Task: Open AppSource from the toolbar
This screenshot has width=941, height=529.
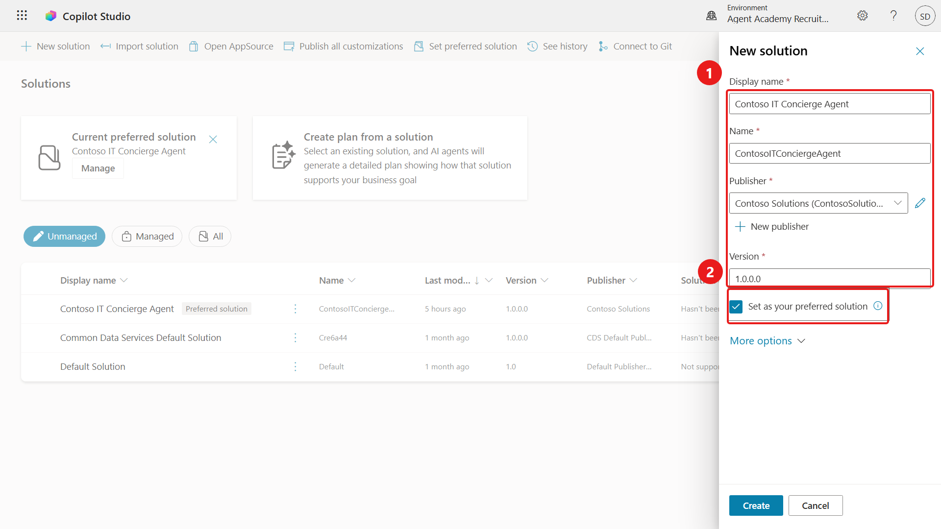Action: point(231,46)
